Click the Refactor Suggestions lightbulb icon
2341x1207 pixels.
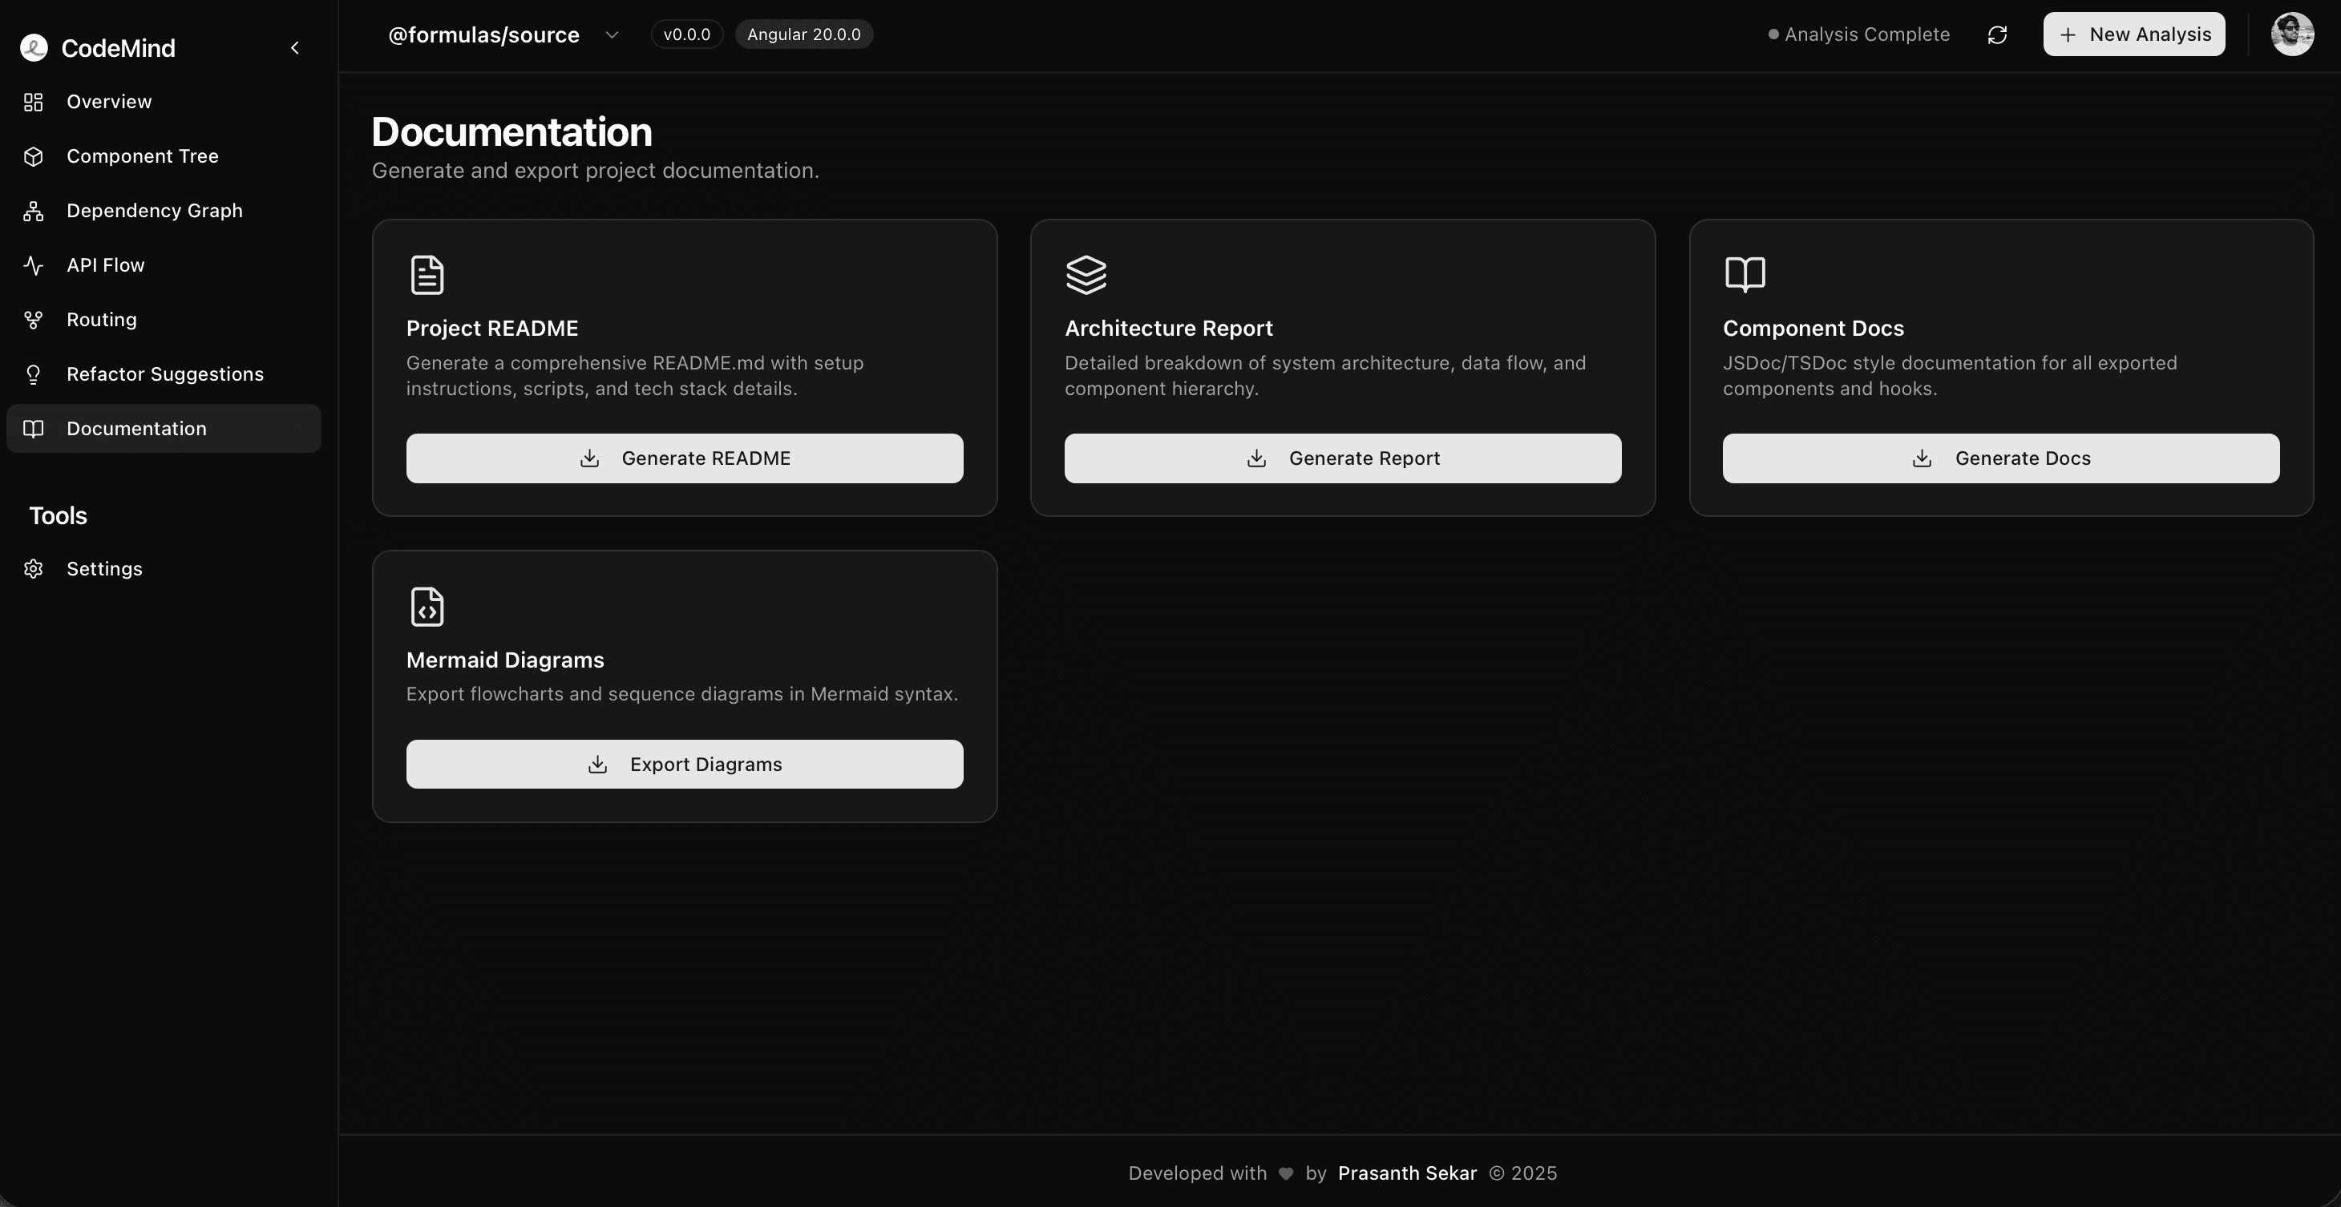pos(34,374)
